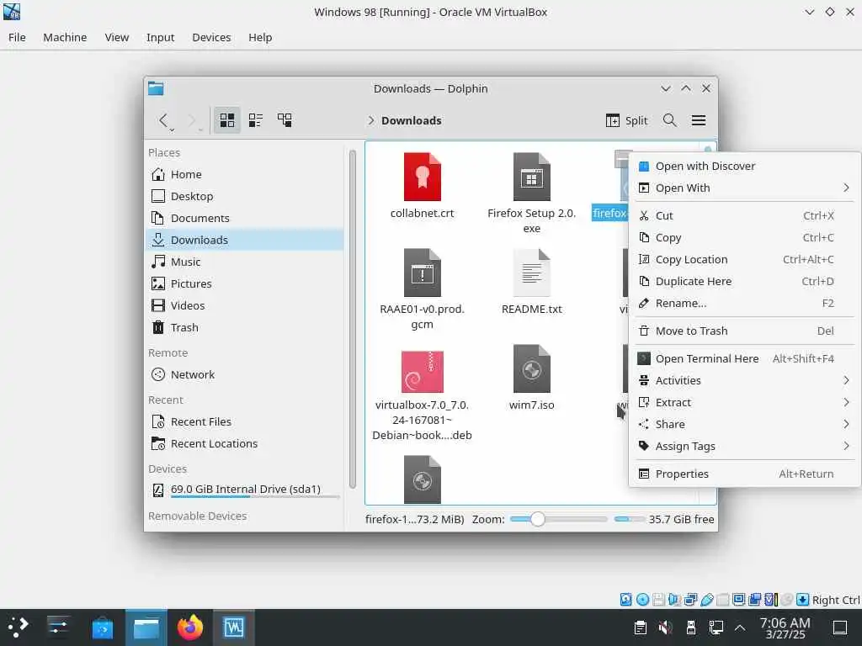
Task: Choose Duplicate Here in context menu
Action: (x=744, y=281)
